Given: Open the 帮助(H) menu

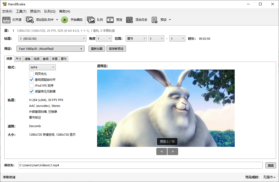Looking at the screenshot, I should click(x=65, y=11).
